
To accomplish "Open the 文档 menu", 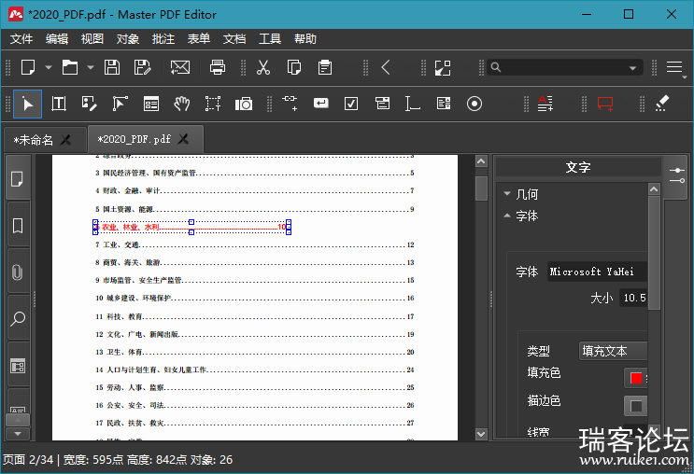I will (234, 39).
